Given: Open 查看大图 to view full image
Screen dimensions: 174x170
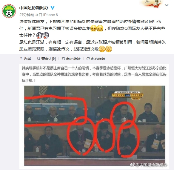Looking at the screenshot, I should [46, 59].
